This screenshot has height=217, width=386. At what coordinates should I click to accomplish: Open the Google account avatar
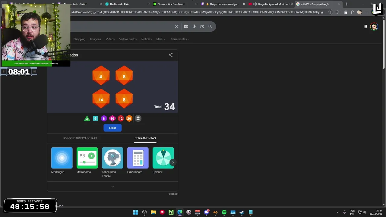click(374, 27)
